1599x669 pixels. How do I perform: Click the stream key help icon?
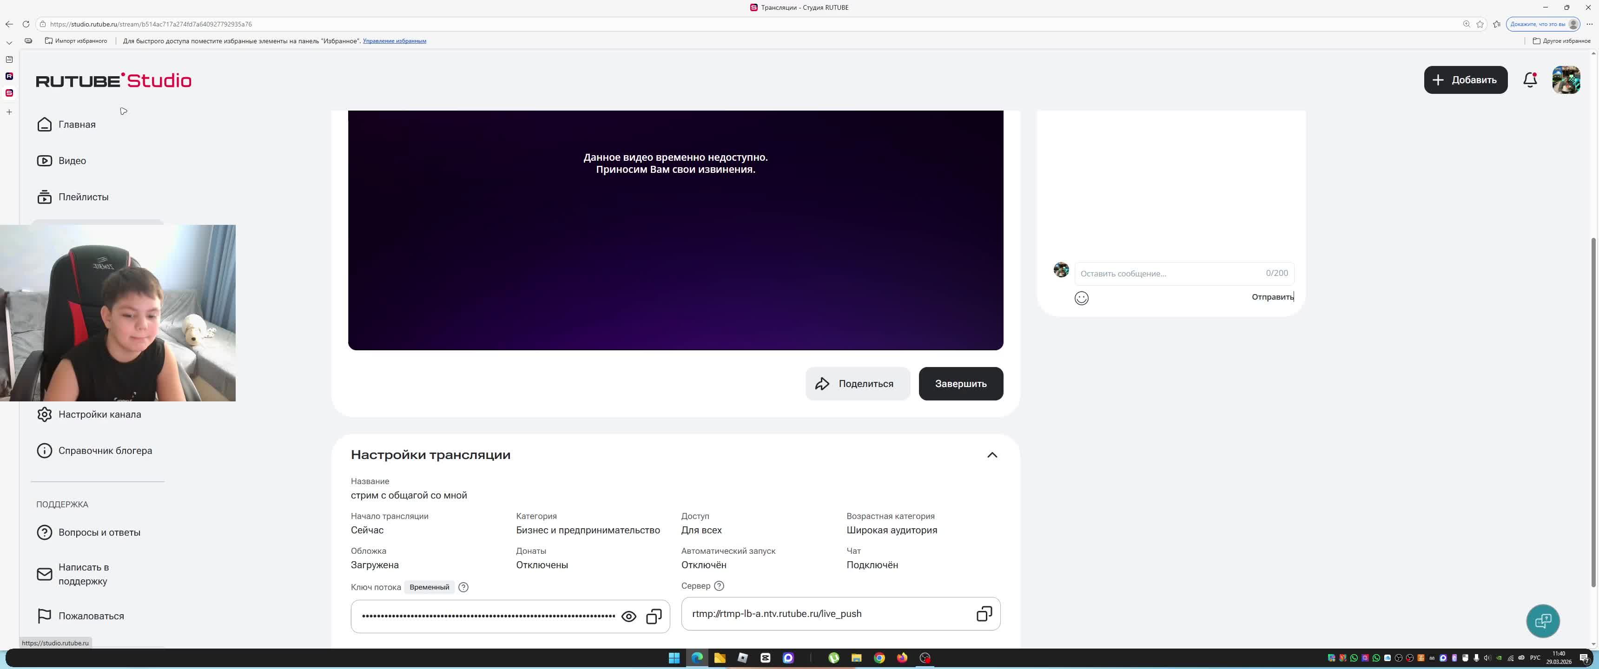pyautogui.click(x=463, y=587)
